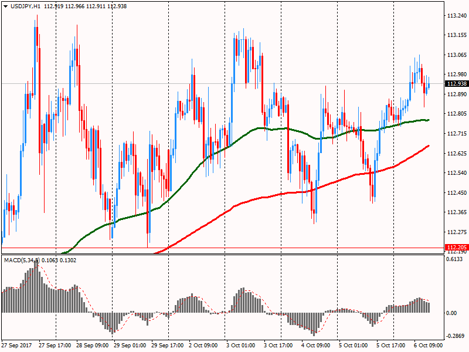Viewport: 469px width, 352px height.
Task: Select price scale value 112.625
Action: (x=457, y=154)
